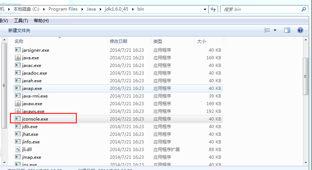Image resolution: width=312 pixels, height=170 pixels.
Task: Click the file list scroll up arrow
Action: [x=305, y=40]
